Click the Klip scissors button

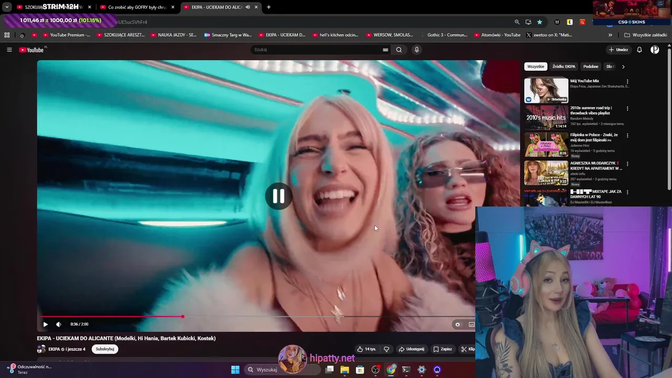click(467, 349)
